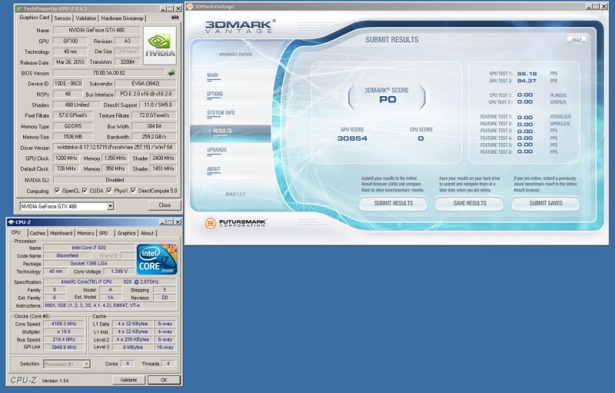This screenshot has width=615, height=393.
Task: Click the Release Date value Mar 26, 2010
Action: pyautogui.click(x=70, y=62)
